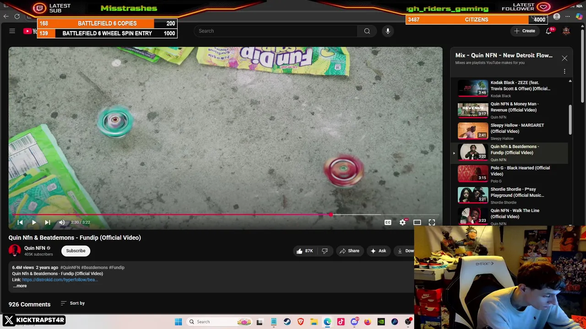The height and width of the screenshot is (329, 586).
Task: Toggle theater mode in player
Action: 417,223
